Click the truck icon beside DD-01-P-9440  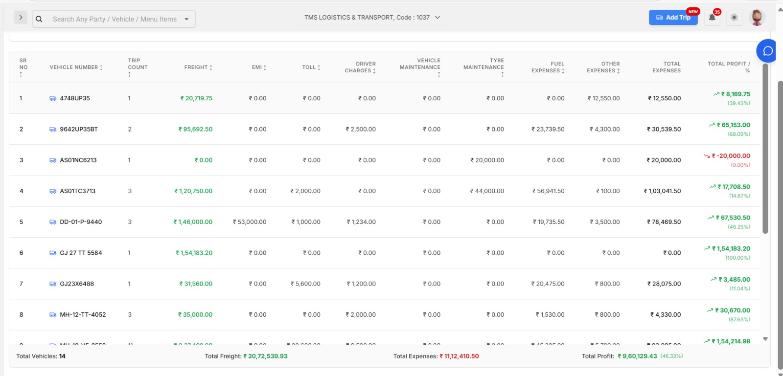coord(53,222)
